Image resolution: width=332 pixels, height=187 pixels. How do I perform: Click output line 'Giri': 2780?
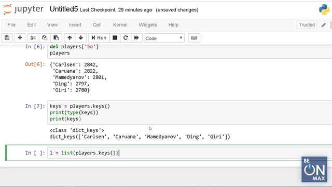click(71, 90)
